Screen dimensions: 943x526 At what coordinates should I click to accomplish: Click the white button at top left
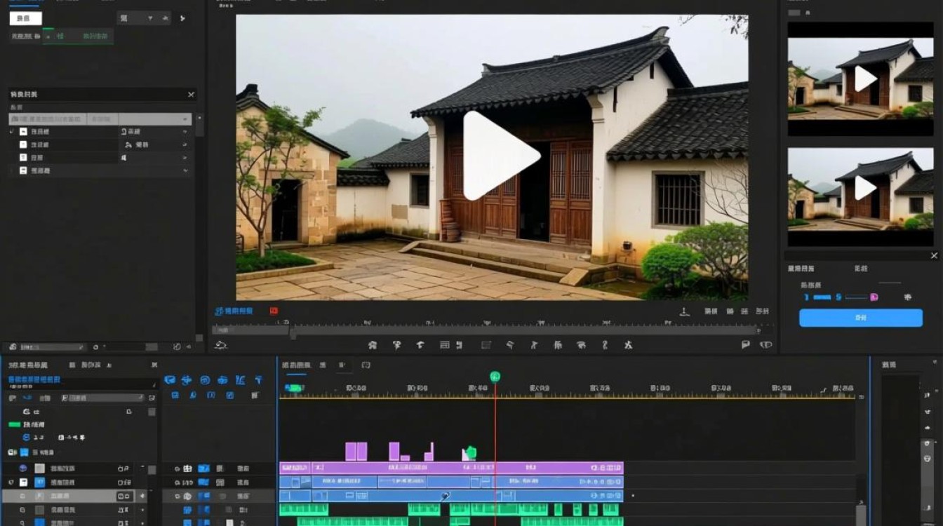[25, 19]
